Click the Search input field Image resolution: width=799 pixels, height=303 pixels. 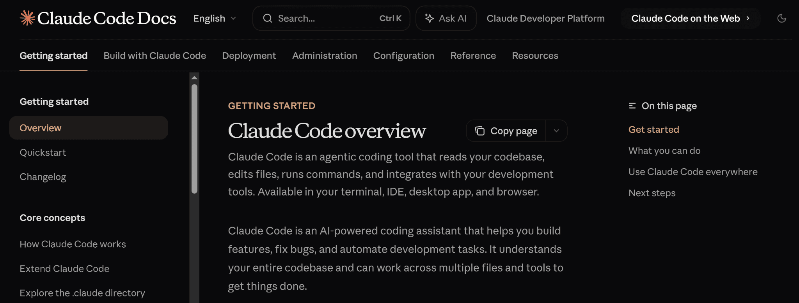tap(331, 18)
